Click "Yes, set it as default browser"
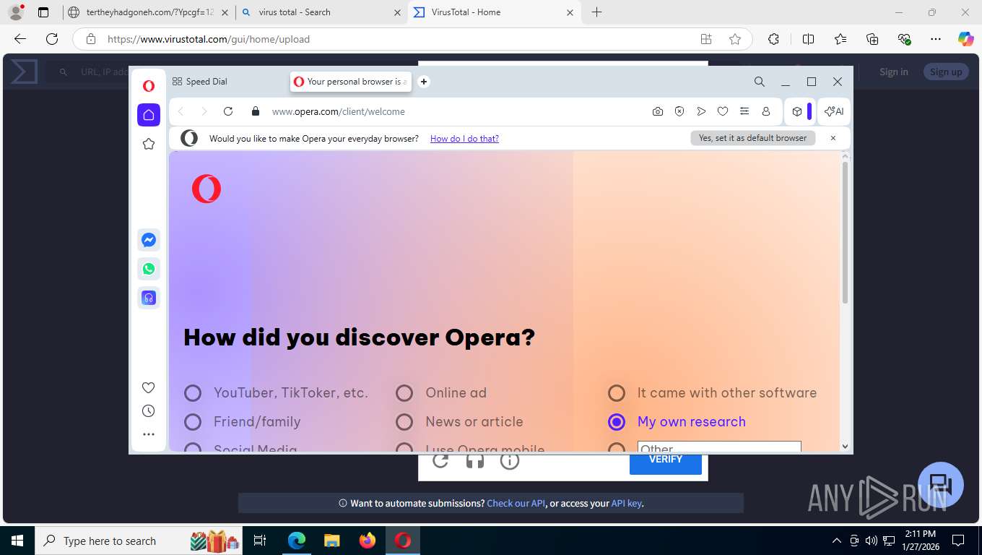The height and width of the screenshot is (555, 982). pos(752,138)
